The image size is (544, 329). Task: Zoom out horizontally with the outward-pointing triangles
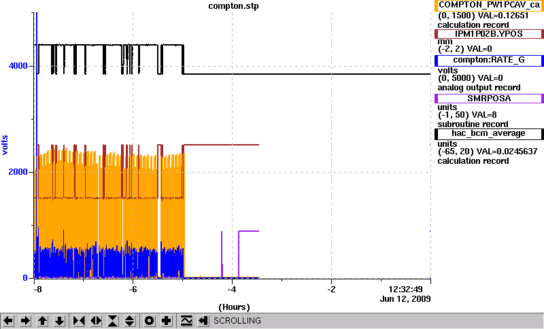pyautogui.click(x=96, y=321)
